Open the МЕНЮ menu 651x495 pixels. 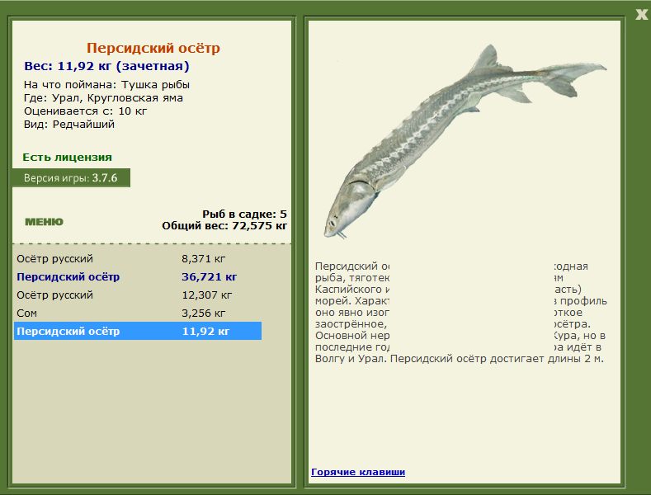(44, 222)
